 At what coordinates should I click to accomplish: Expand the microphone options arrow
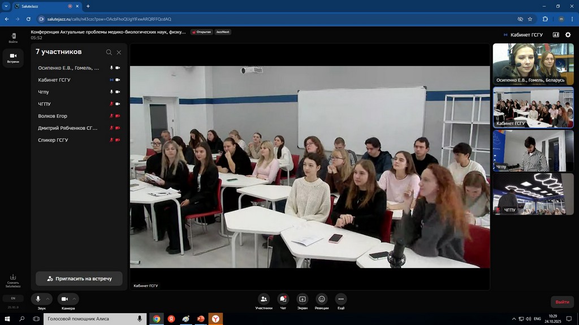coord(48,299)
